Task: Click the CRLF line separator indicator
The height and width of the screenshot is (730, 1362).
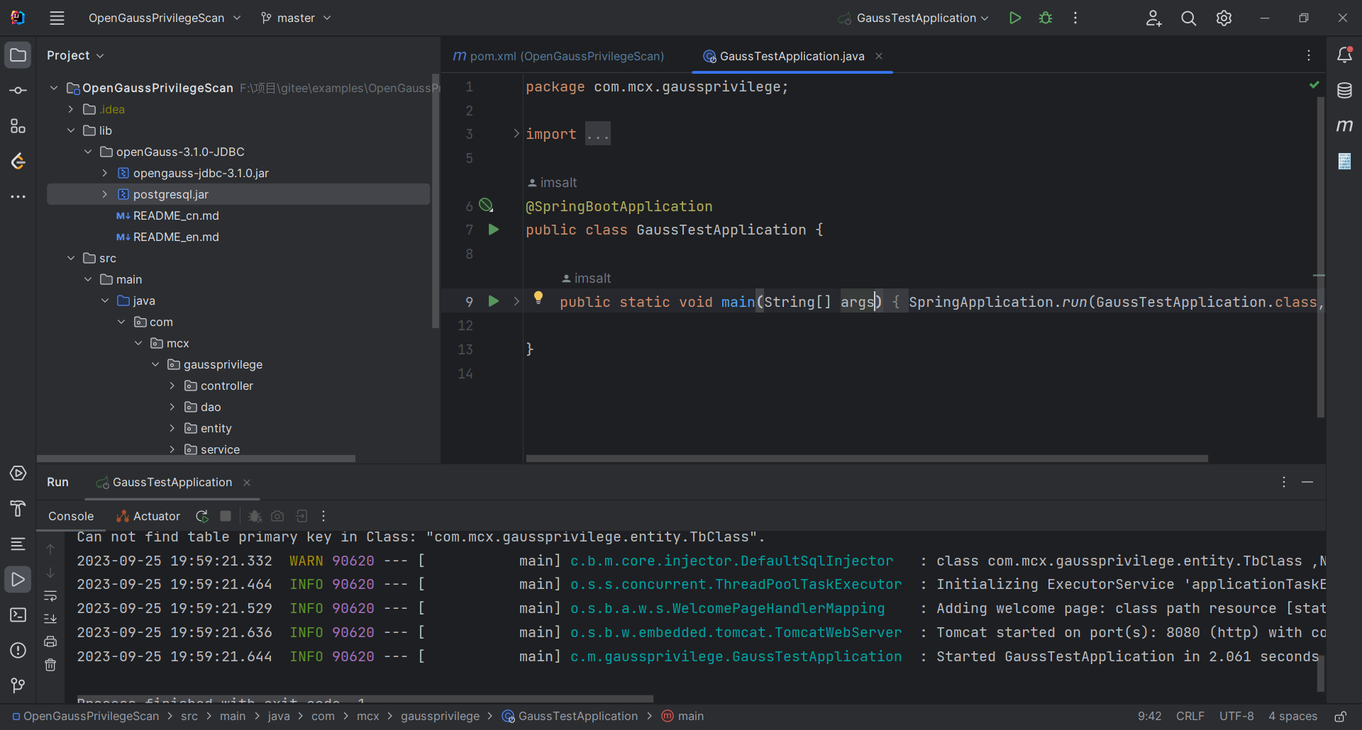Action: 1190,717
